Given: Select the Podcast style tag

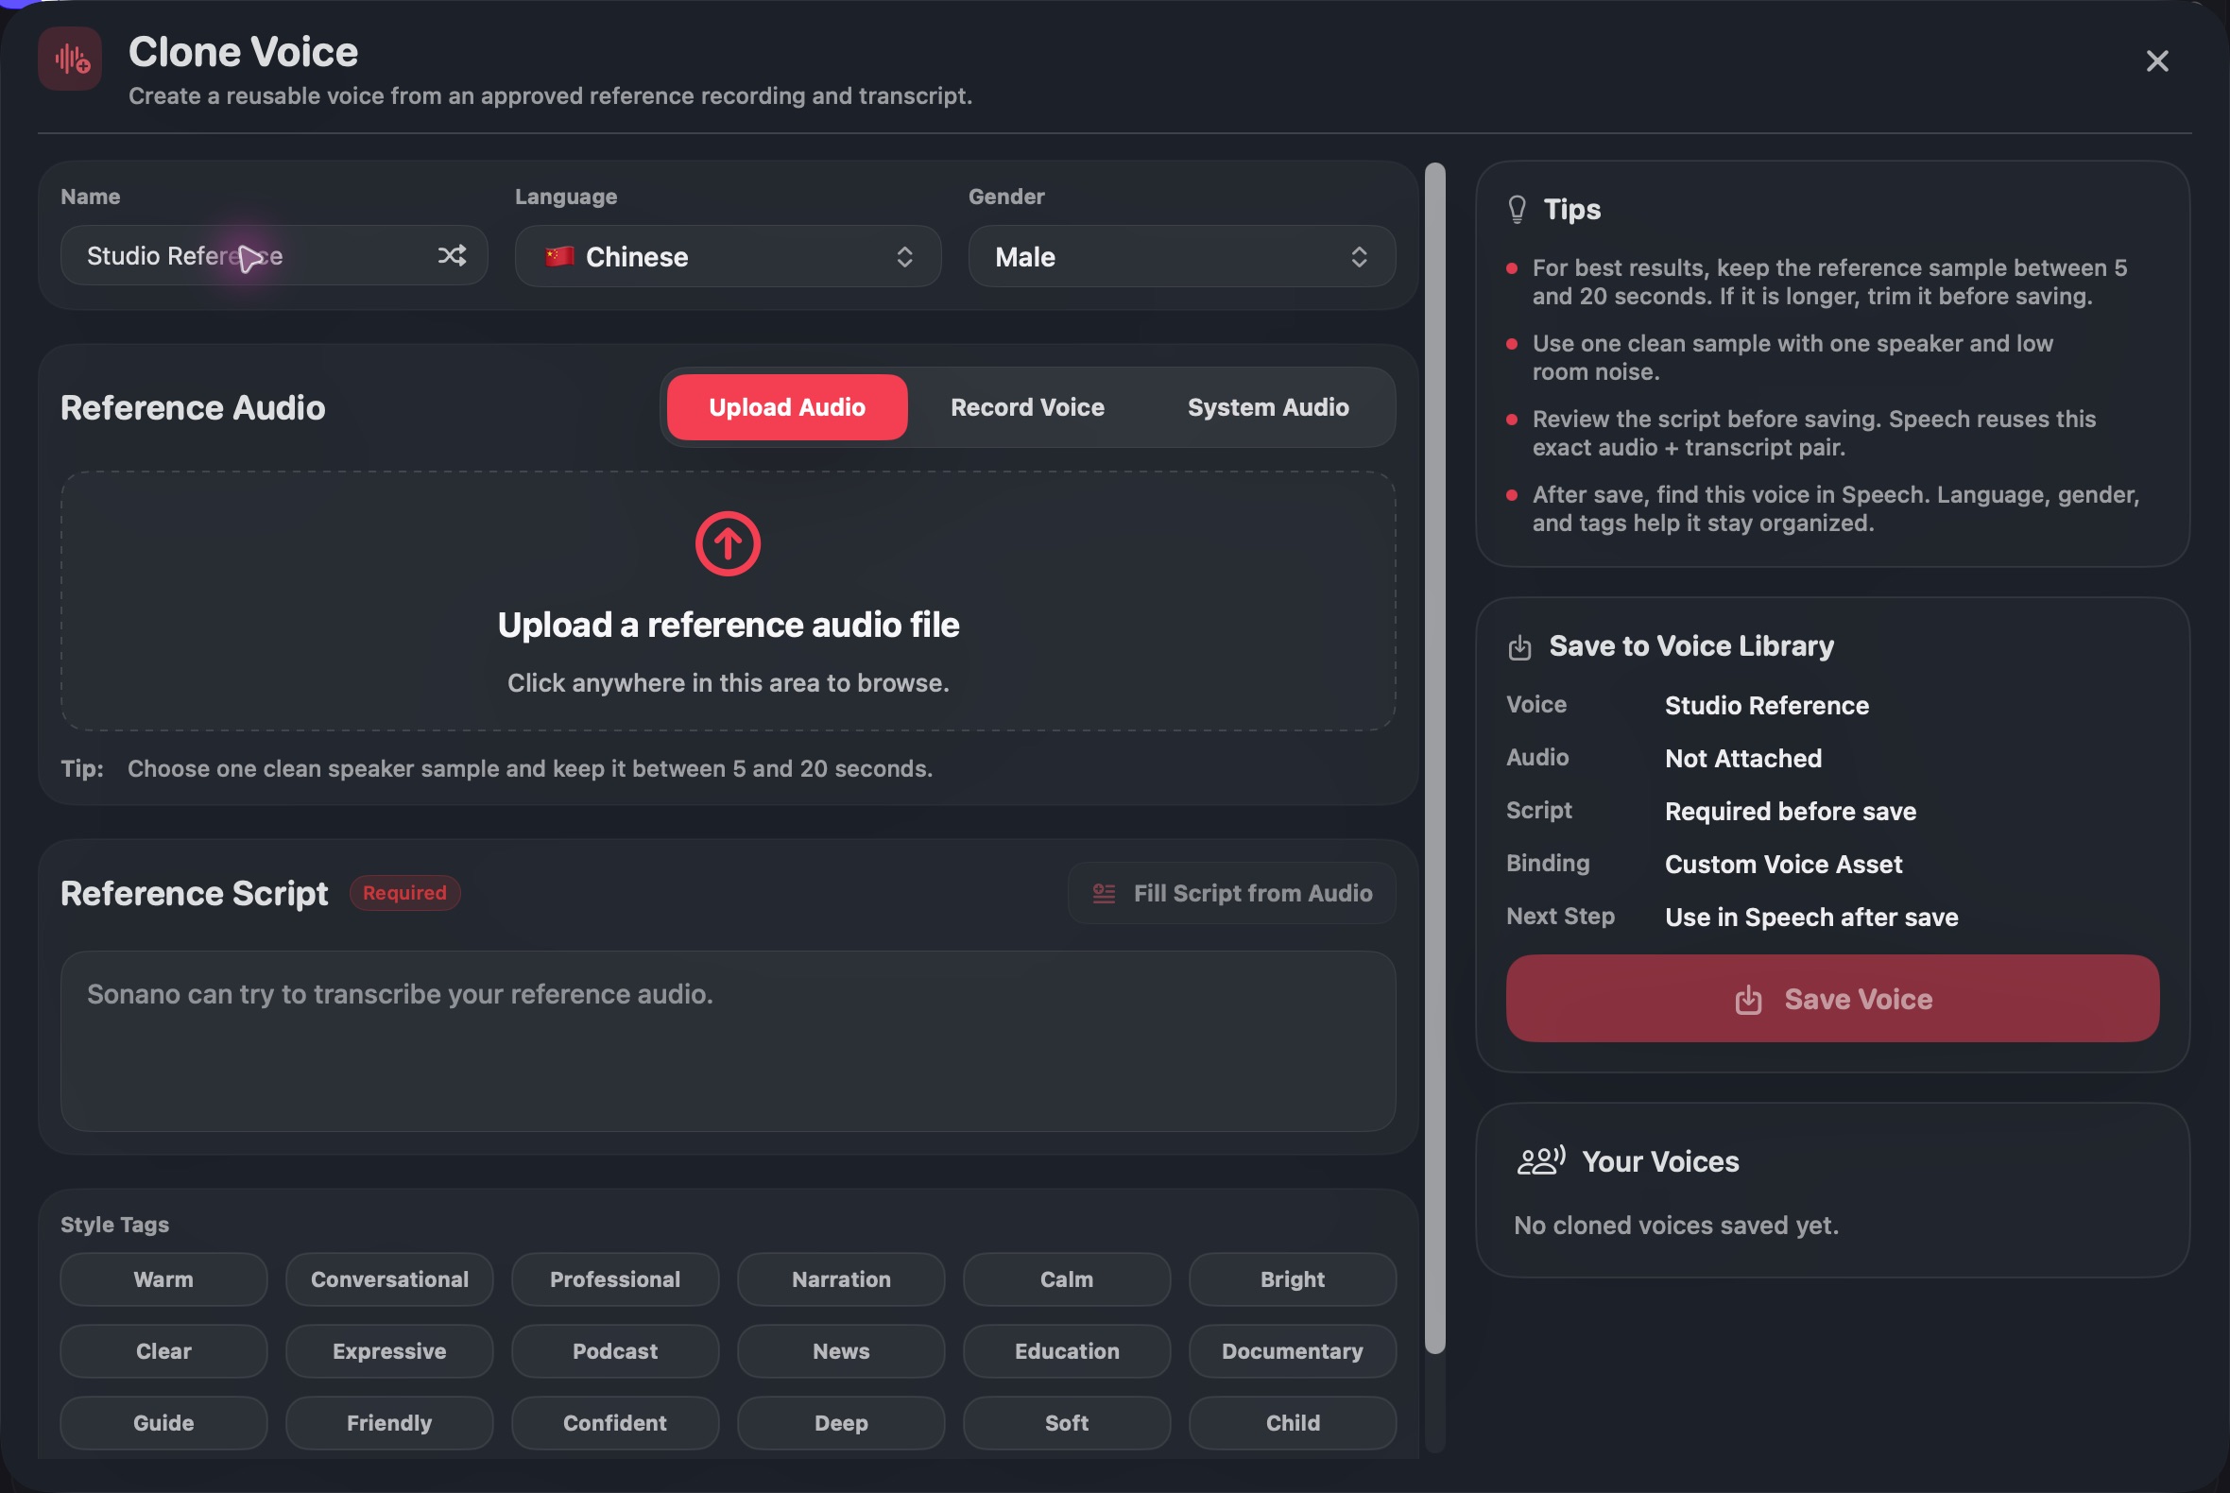Looking at the screenshot, I should coord(615,1351).
